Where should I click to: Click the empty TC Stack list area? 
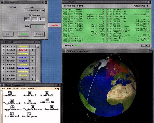(x=13, y=19)
